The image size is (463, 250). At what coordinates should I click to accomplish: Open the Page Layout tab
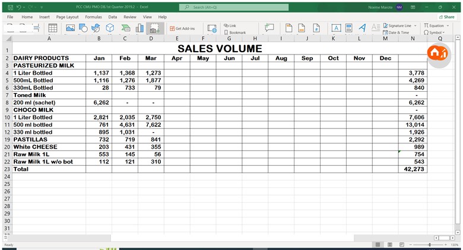click(67, 17)
